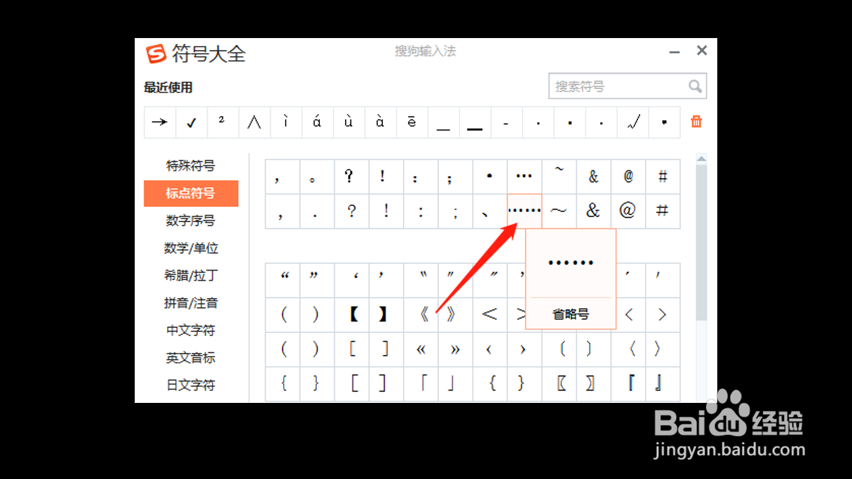Click inside the 搜索符号 search field
The width and height of the screenshot is (852, 479).
[x=611, y=86]
